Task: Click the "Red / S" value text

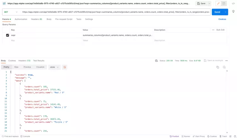Action: coord(59,92)
